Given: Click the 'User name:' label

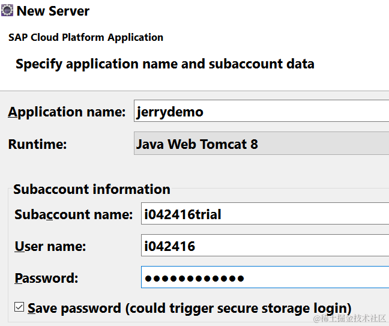Looking at the screenshot, I should coord(50,246).
